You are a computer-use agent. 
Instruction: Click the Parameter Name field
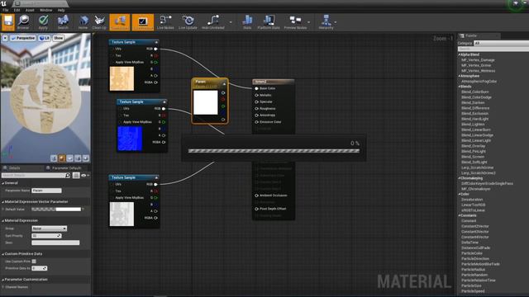[46, 191]
